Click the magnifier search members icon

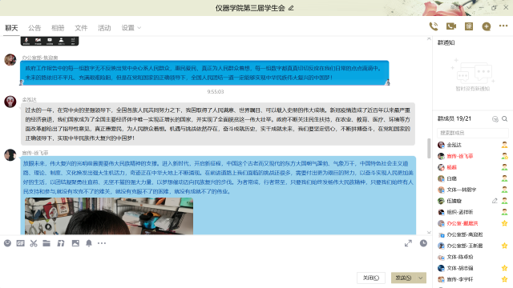(504, 119)
